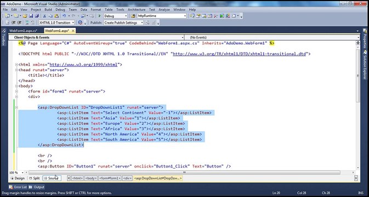The image size is (369, 197).
Task: Click the vertical scrollbar thumb
Action: (358, 76)
